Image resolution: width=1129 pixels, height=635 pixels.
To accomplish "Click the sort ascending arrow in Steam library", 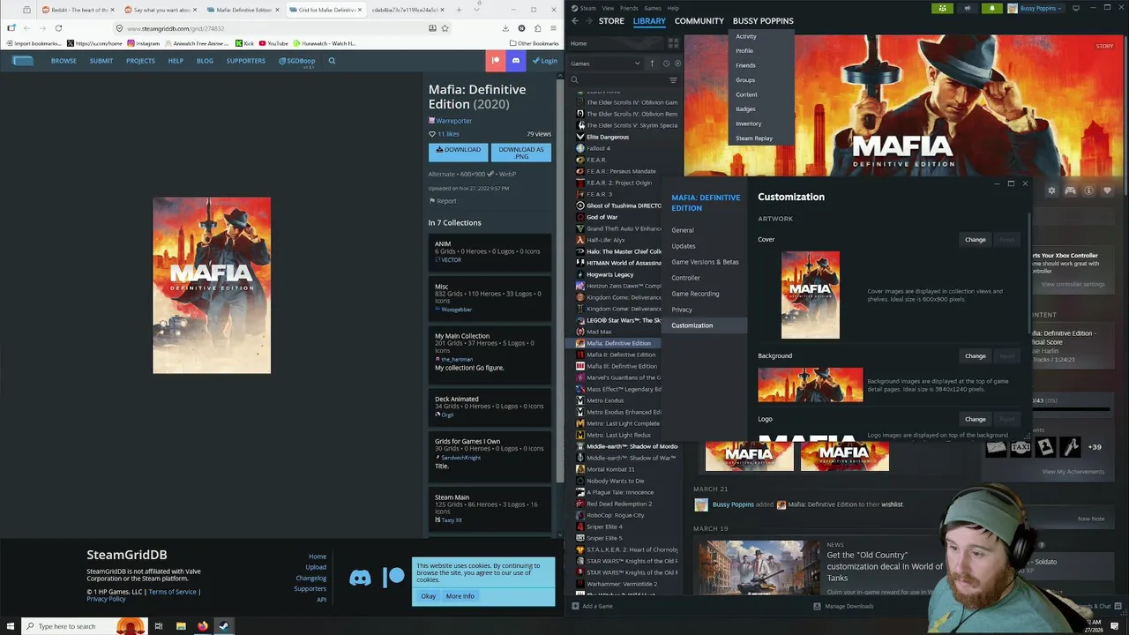I will 652,63.
